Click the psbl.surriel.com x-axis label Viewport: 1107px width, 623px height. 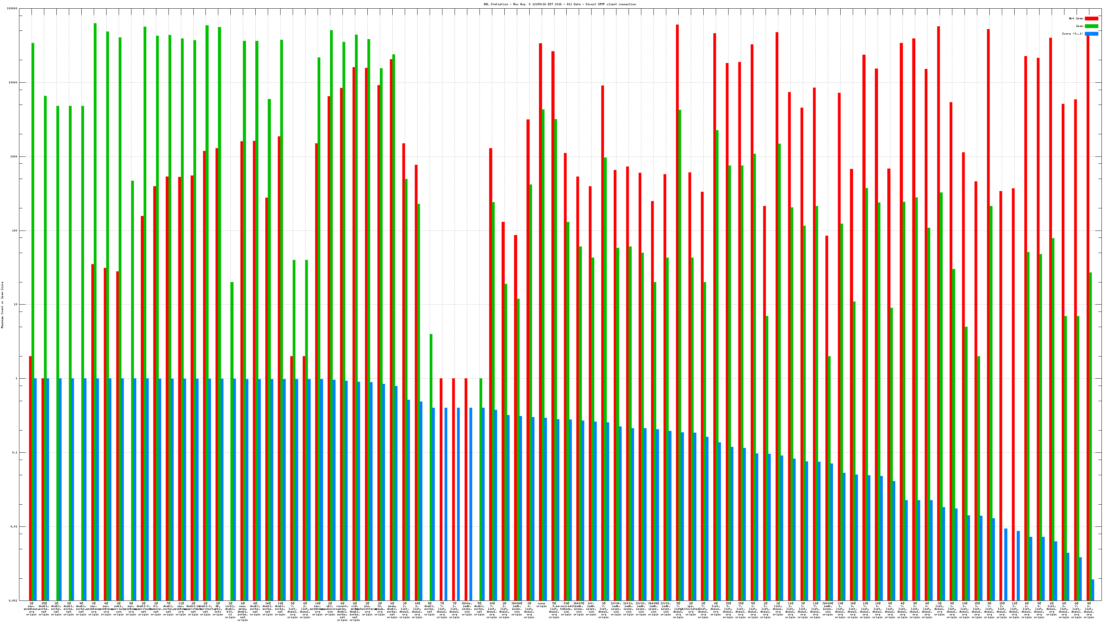pos(119,609)
